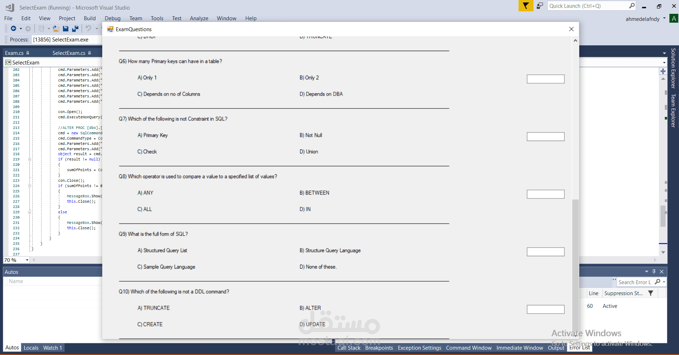
Task: Click the Q6 answer text box
Action: [x=546, y=79]
